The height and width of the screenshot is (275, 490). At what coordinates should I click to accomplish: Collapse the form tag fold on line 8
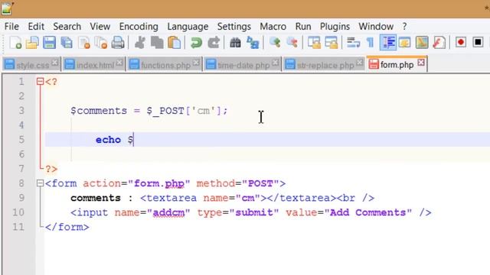(x=40, y=183)
